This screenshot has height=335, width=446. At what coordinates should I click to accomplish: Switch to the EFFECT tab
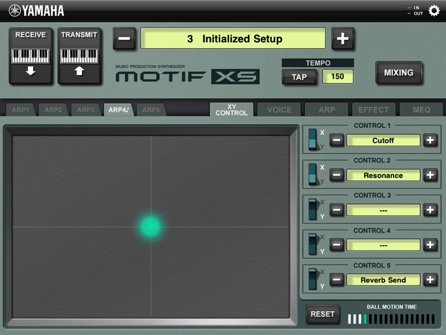(x=373, y=110)
